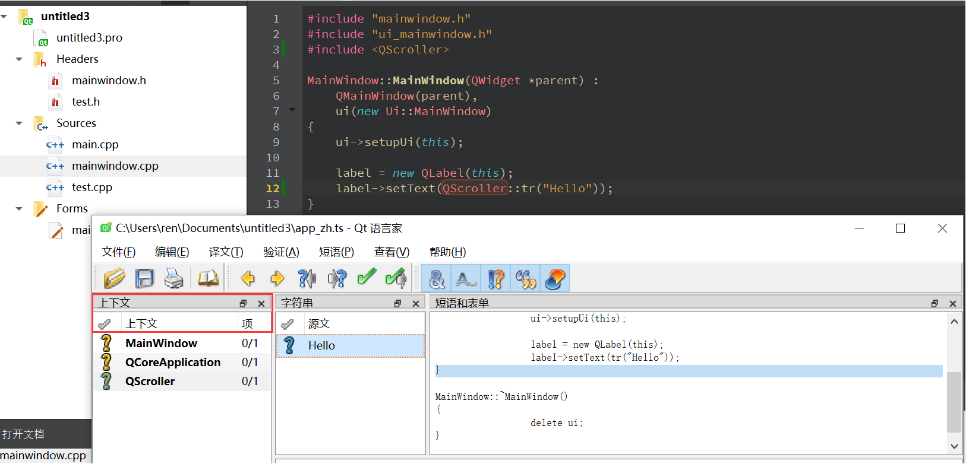
Task: Select the Hello source string
Action: [x=351, y=346]
